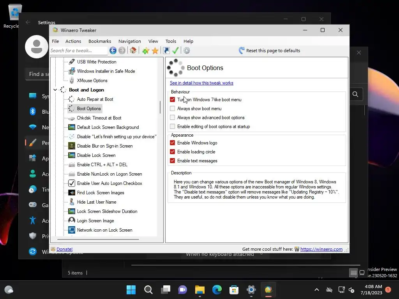This screenshot has width=399, height=299.
Task: Click the Search for a tweak field
Action: pos(79,51)
